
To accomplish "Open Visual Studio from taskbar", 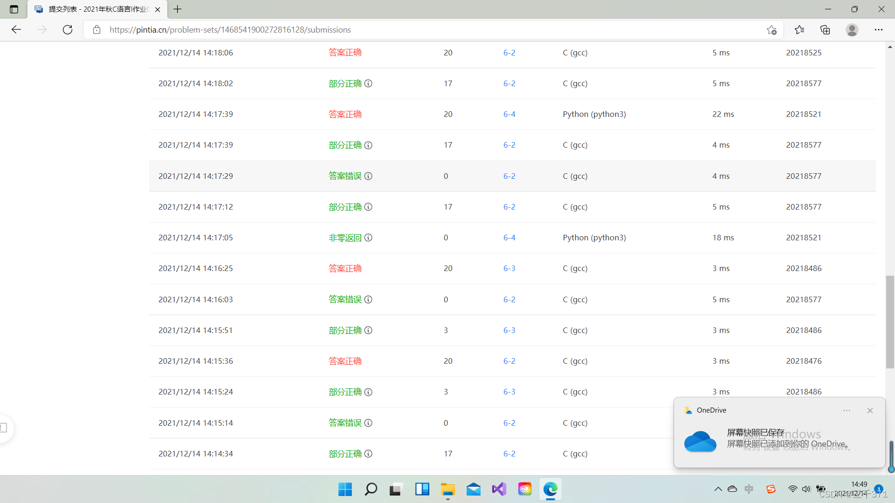I will [499, 489].
